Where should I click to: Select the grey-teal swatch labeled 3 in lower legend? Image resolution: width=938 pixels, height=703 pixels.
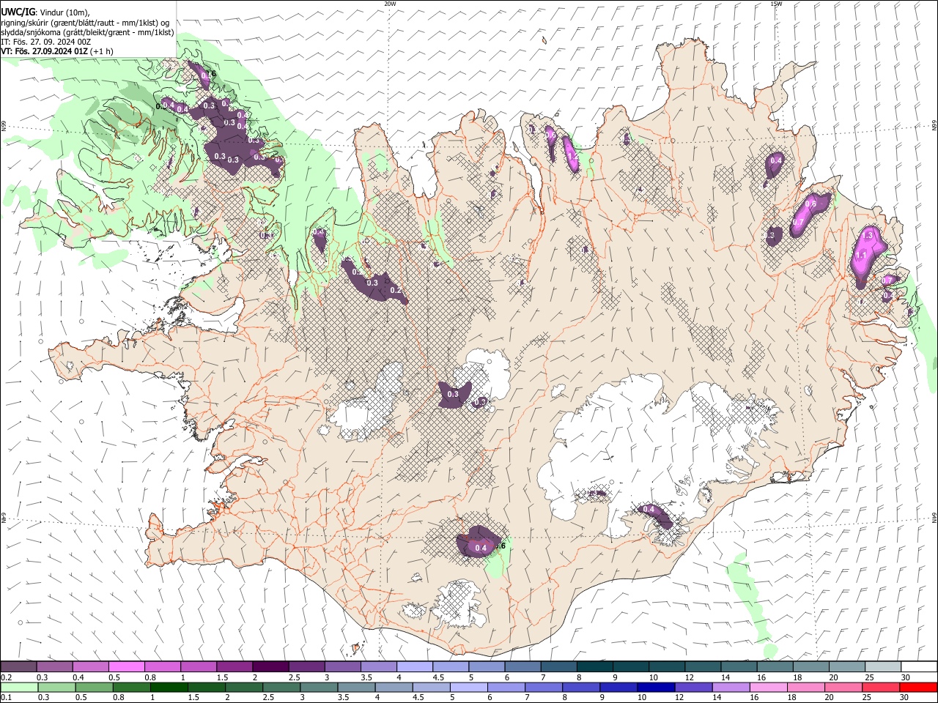pos(318,687)
